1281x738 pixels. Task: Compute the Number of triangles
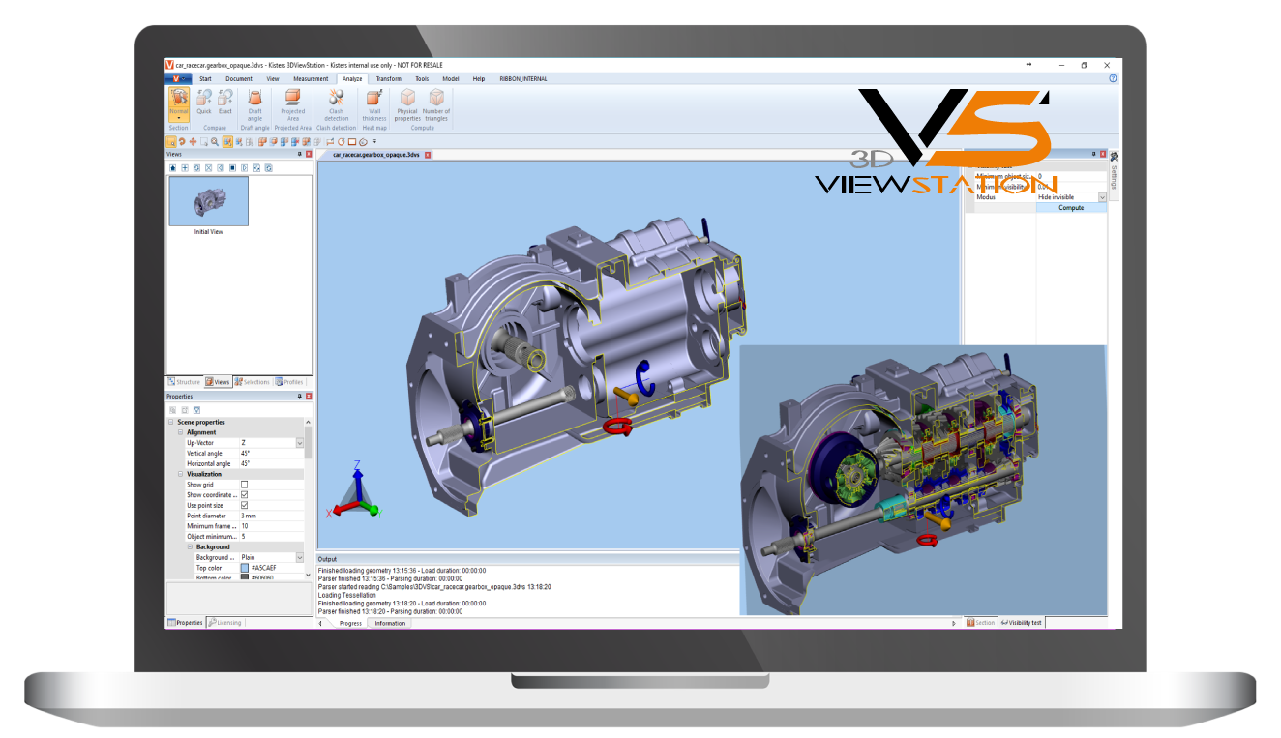point(436,104)
